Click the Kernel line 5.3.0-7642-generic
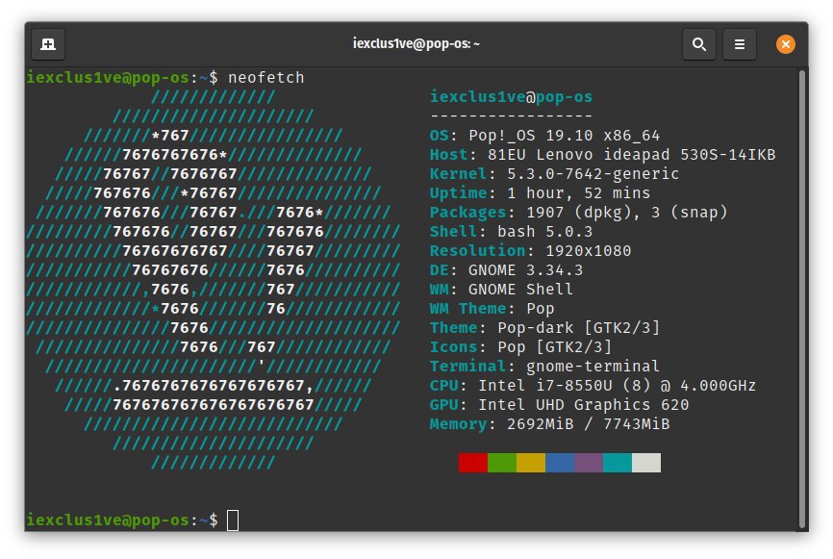Viewport: 833px width, 559px height. 554,174
